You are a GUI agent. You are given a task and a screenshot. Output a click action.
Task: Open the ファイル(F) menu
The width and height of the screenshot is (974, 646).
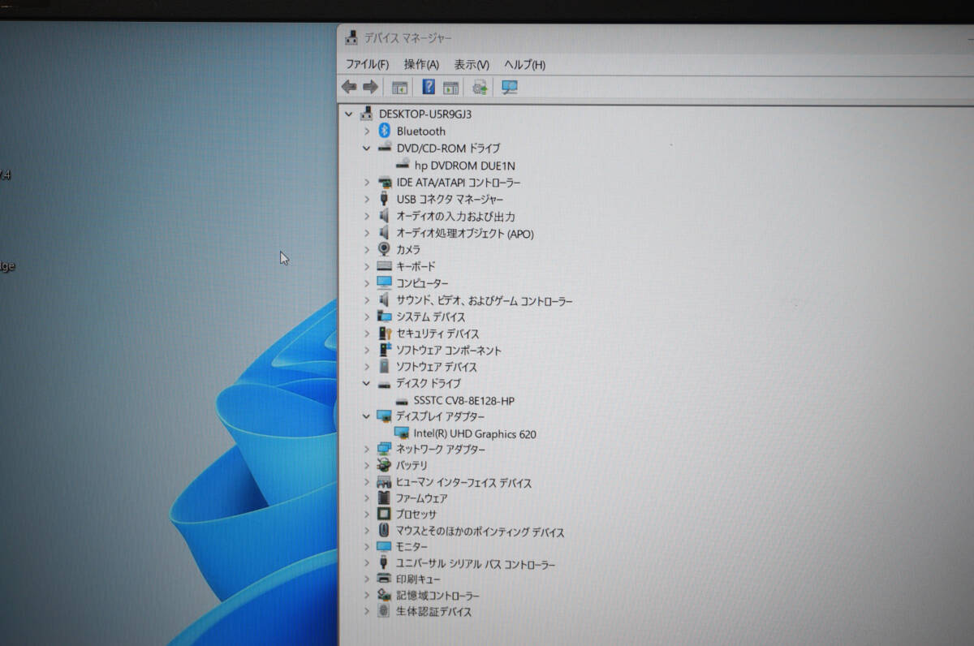point(367,64)
